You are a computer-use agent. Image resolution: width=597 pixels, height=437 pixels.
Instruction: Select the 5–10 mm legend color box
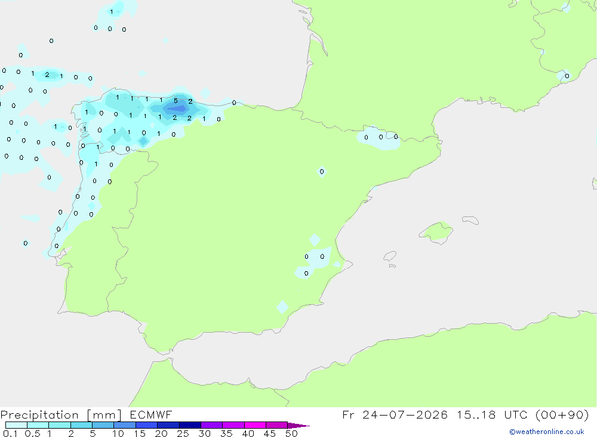(103, 425)
